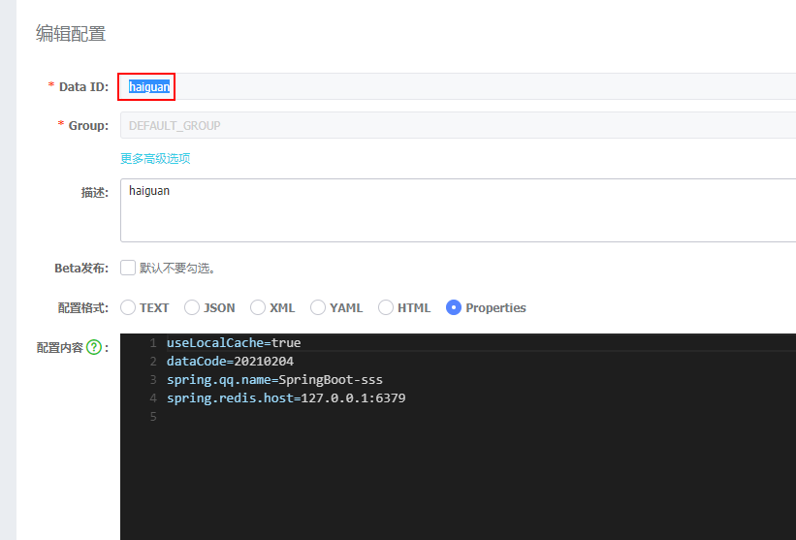The width and height of the screenshot is (796, 540).
Task: Choose the XML format option
Action: coord(258,307)
